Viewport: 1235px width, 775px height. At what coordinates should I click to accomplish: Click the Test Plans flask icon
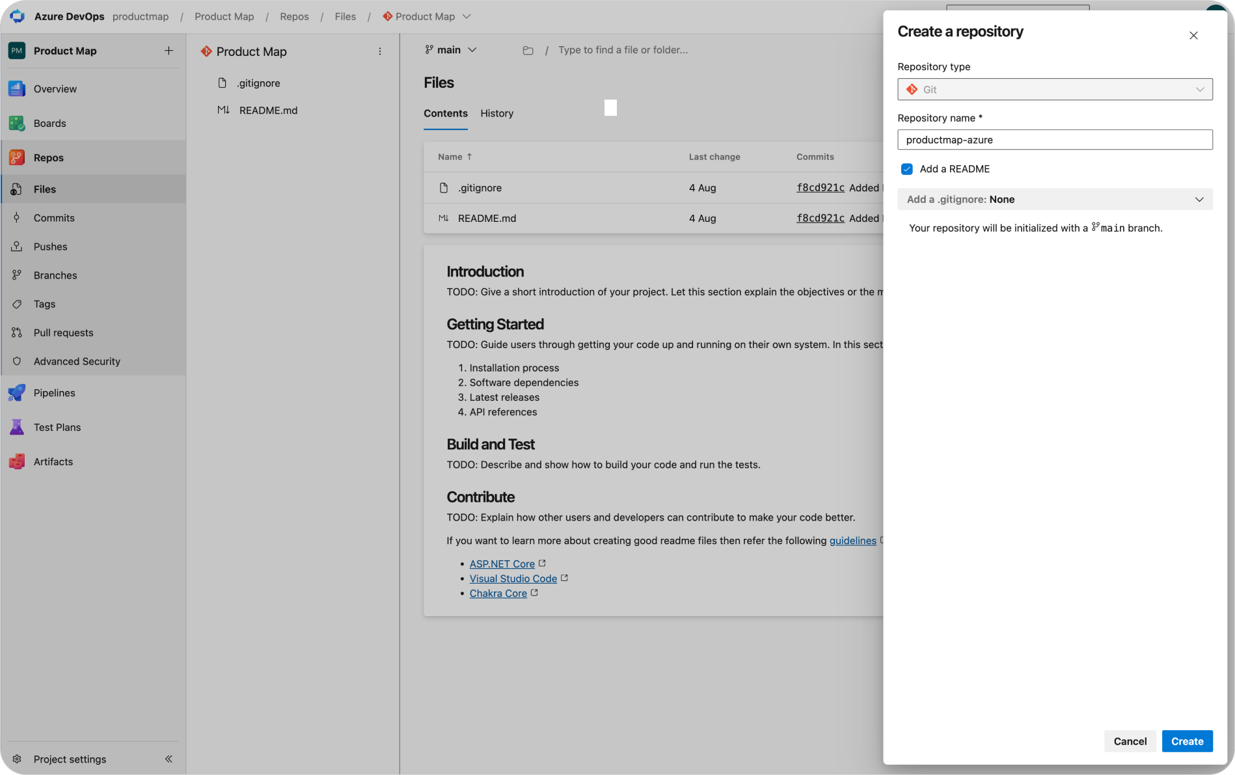[x=17, y=427]
